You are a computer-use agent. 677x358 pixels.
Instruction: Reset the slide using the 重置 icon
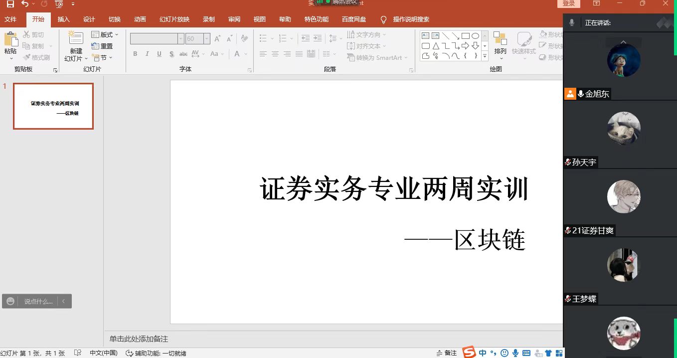pyautogui.click(x=102, y=46)
